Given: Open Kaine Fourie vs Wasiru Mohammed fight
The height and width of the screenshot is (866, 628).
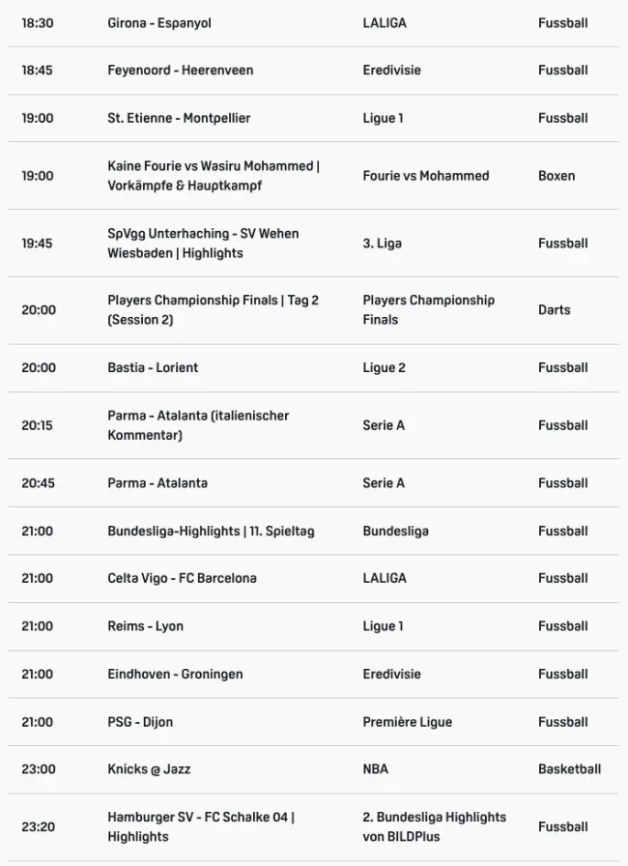Looking at the screenshot, I should (x=213, y=176).
